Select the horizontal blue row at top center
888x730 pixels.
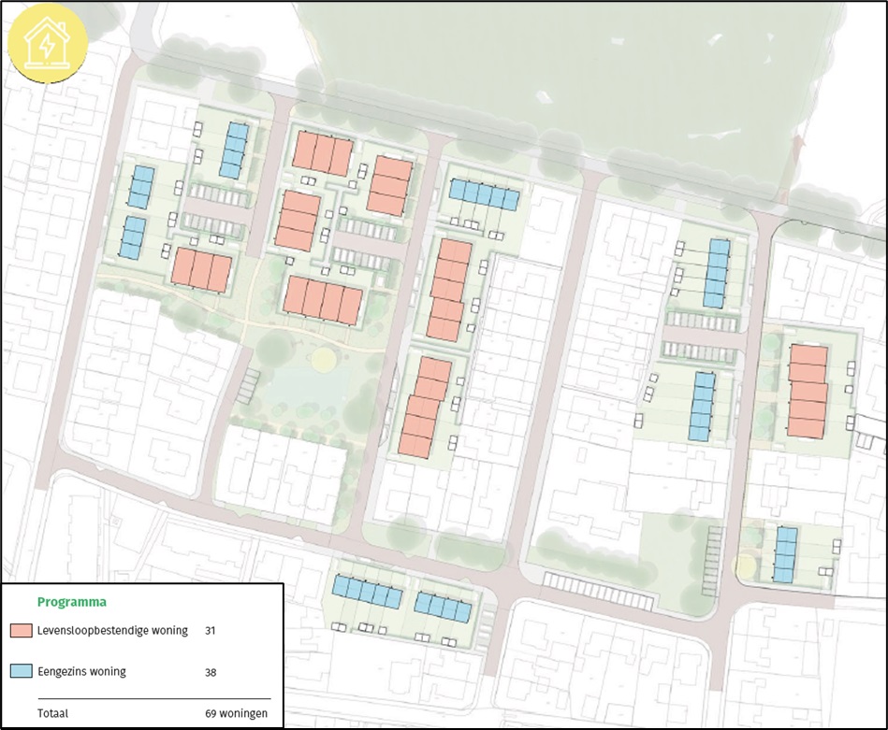tap(483, 193)
